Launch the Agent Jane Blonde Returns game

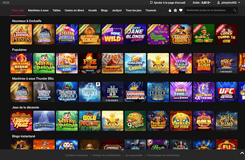point(135,34)
